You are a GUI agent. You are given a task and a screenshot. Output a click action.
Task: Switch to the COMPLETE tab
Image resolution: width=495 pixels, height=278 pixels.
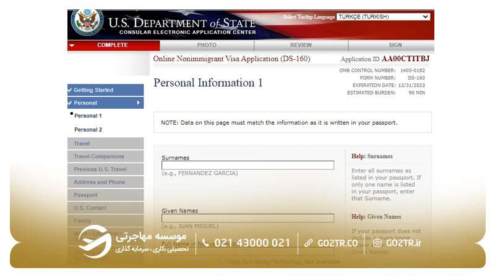114,45
